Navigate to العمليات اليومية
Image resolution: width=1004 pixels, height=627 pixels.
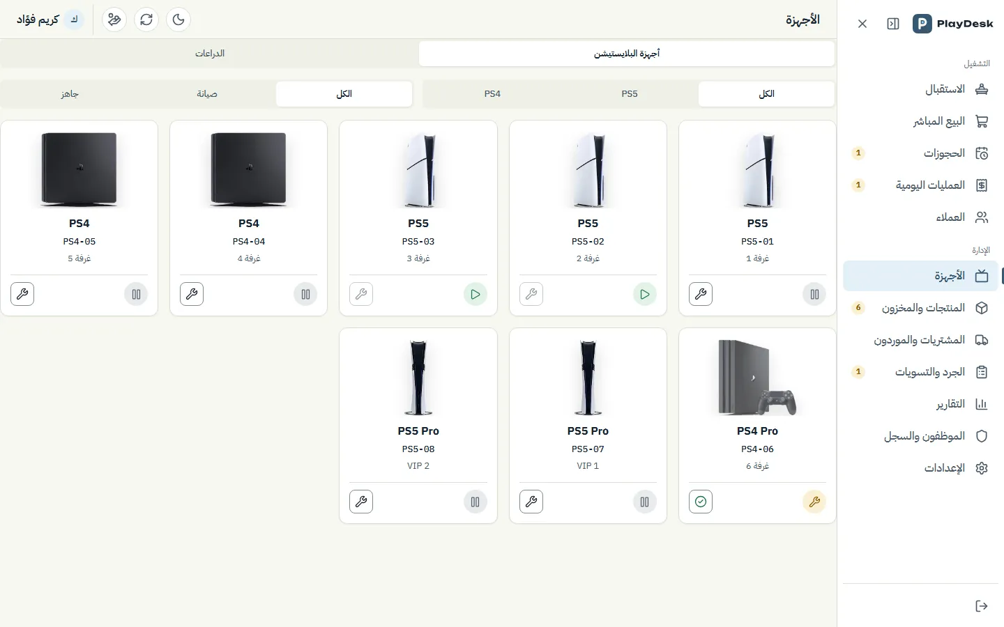(x=920, y=185)
